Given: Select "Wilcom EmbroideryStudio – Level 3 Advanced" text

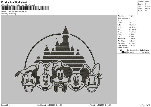Looking at the screenshot, I should click(x=18, y=5).
